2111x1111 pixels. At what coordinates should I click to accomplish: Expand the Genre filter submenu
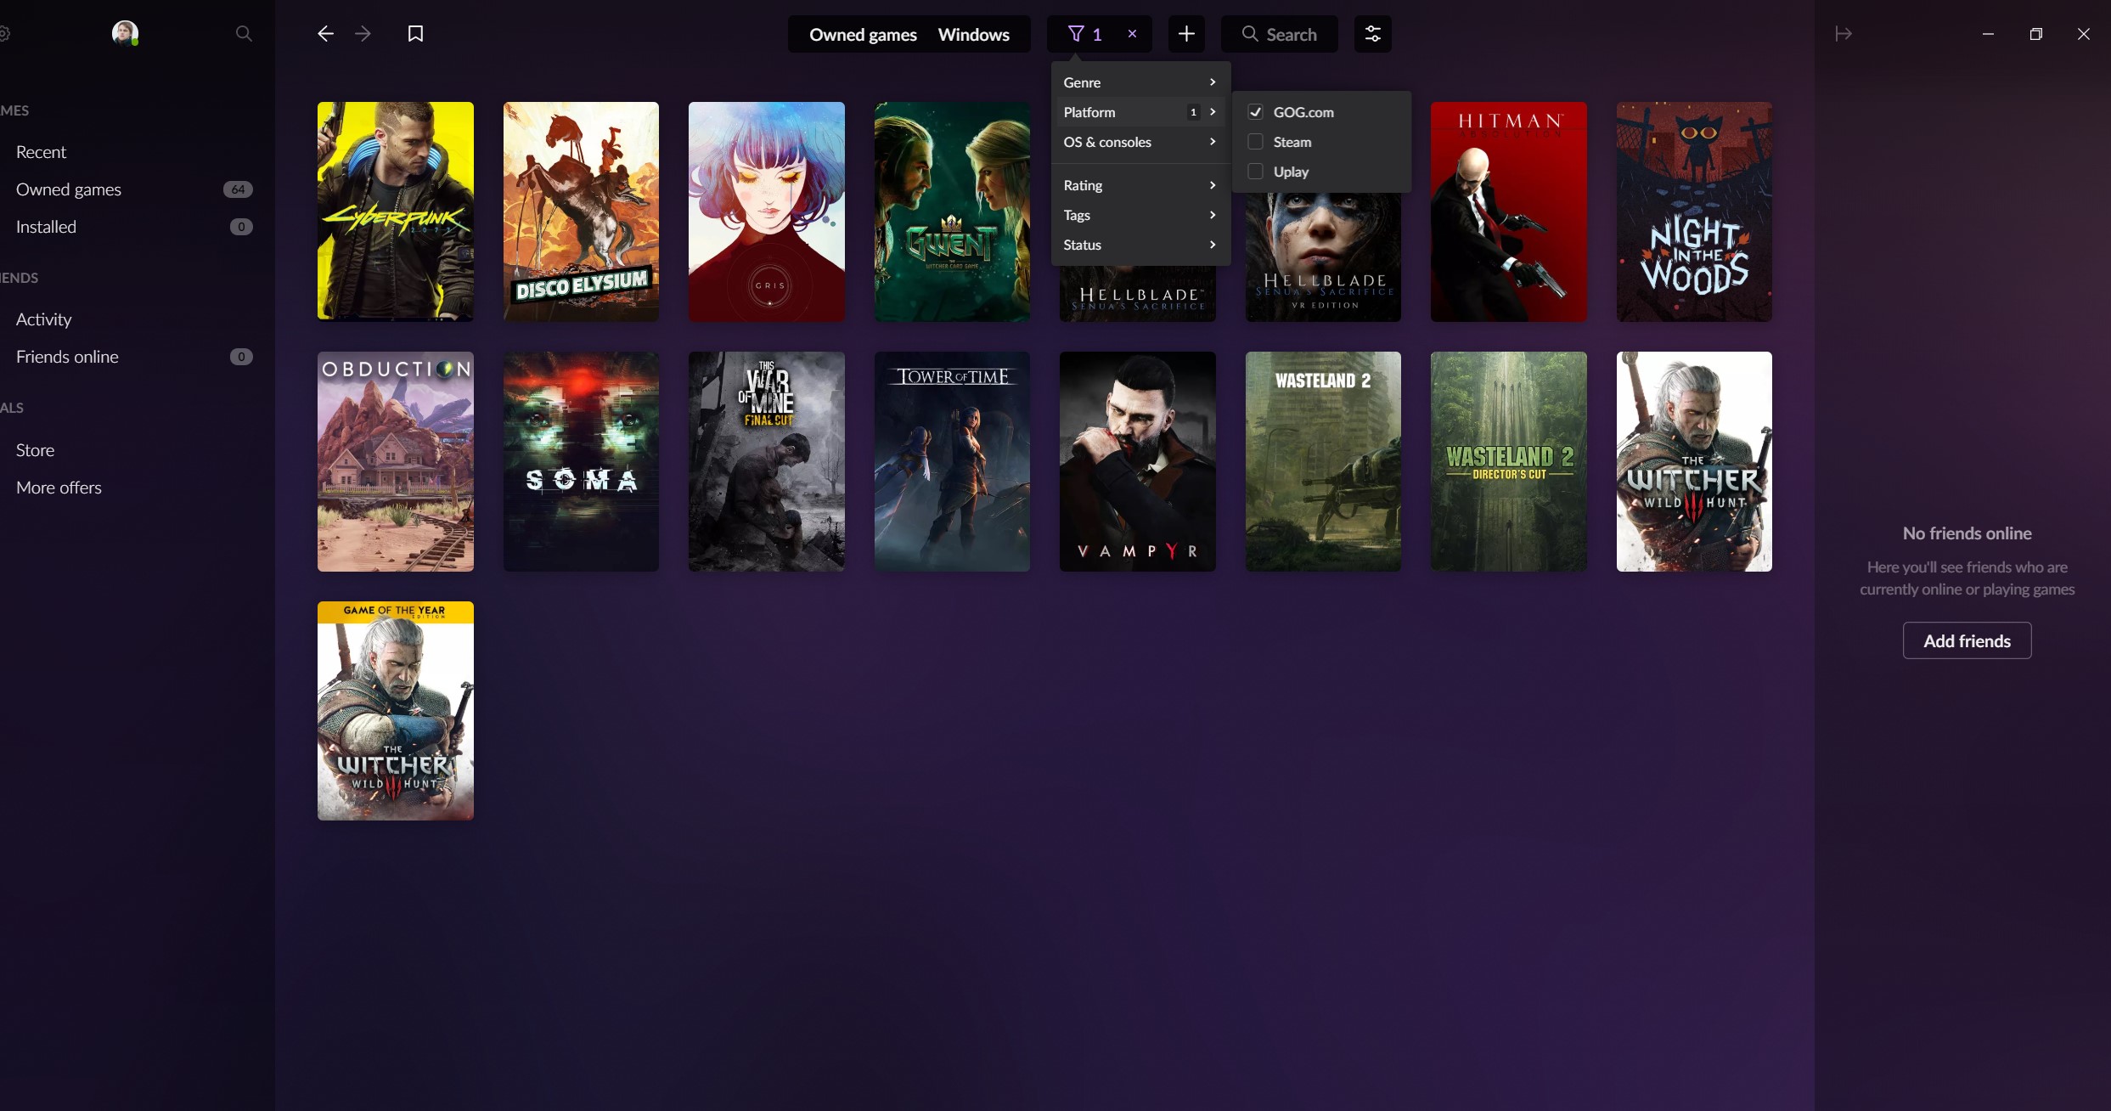1140,82
